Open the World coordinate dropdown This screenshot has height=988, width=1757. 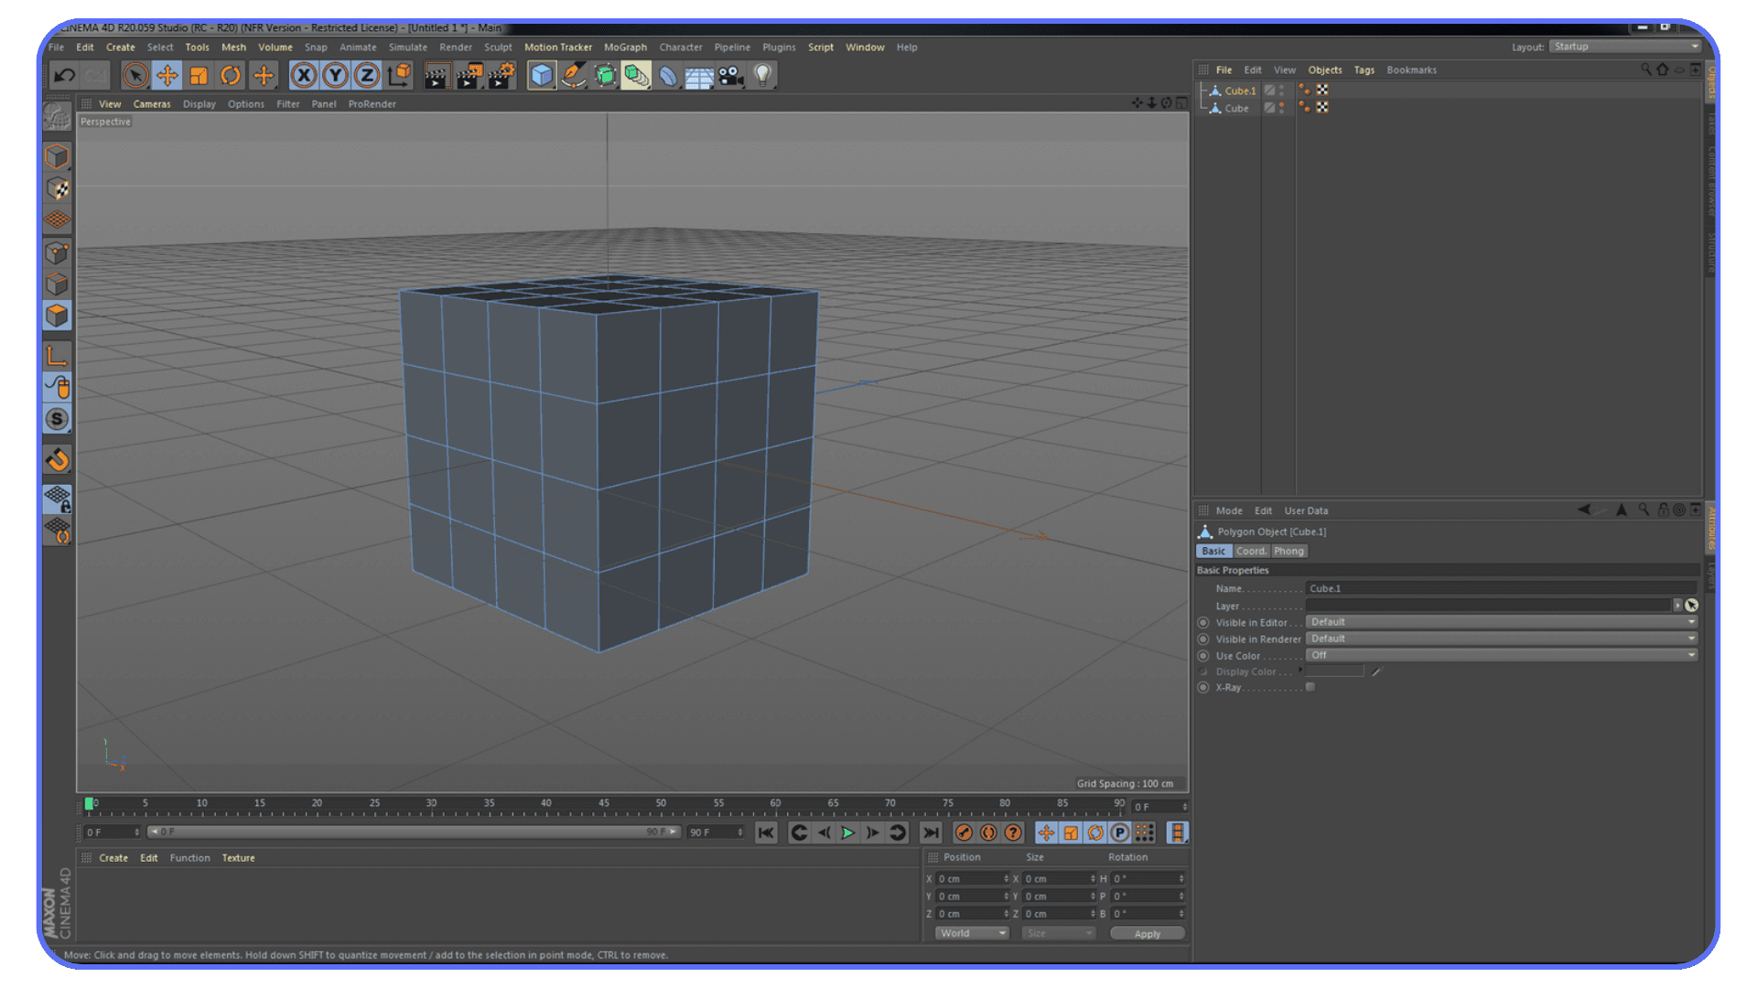970,932
